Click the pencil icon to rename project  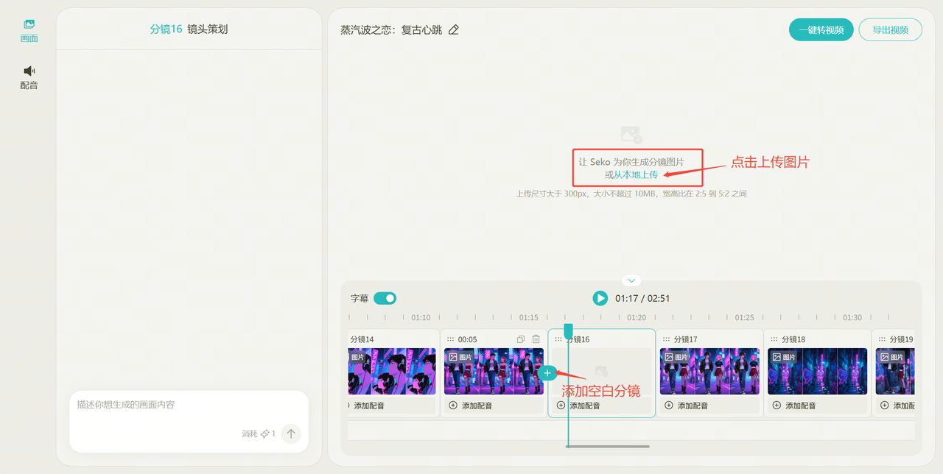[454, 30]
